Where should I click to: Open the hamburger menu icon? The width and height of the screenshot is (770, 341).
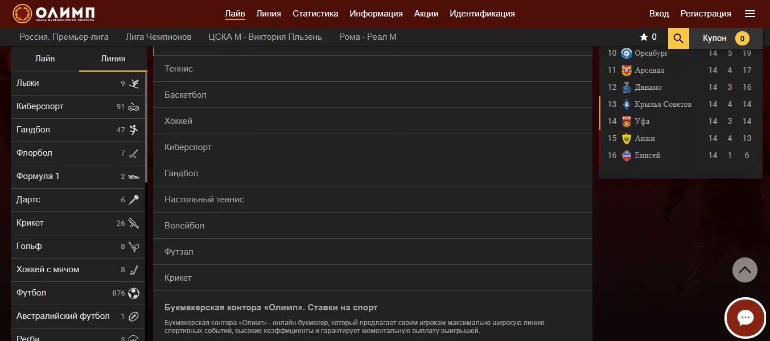750,14
